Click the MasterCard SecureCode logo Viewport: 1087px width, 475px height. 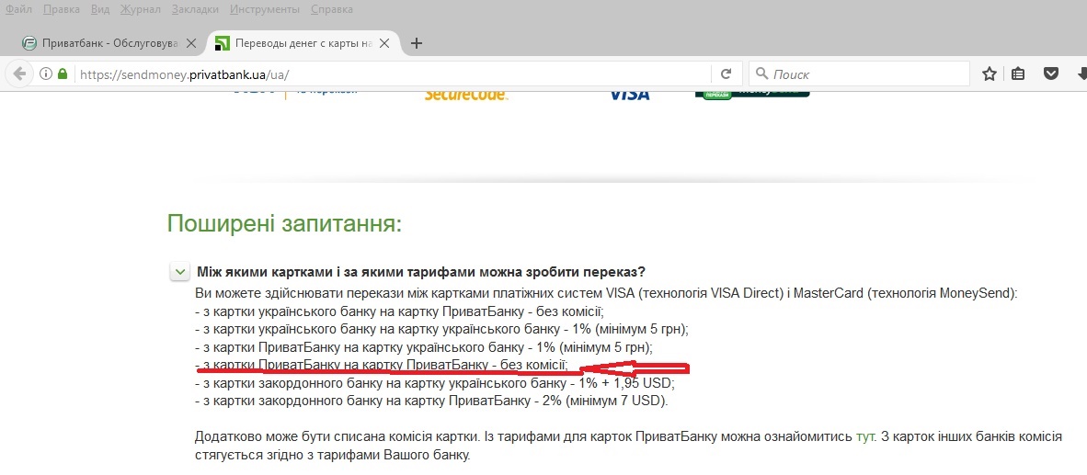(466, 95)
